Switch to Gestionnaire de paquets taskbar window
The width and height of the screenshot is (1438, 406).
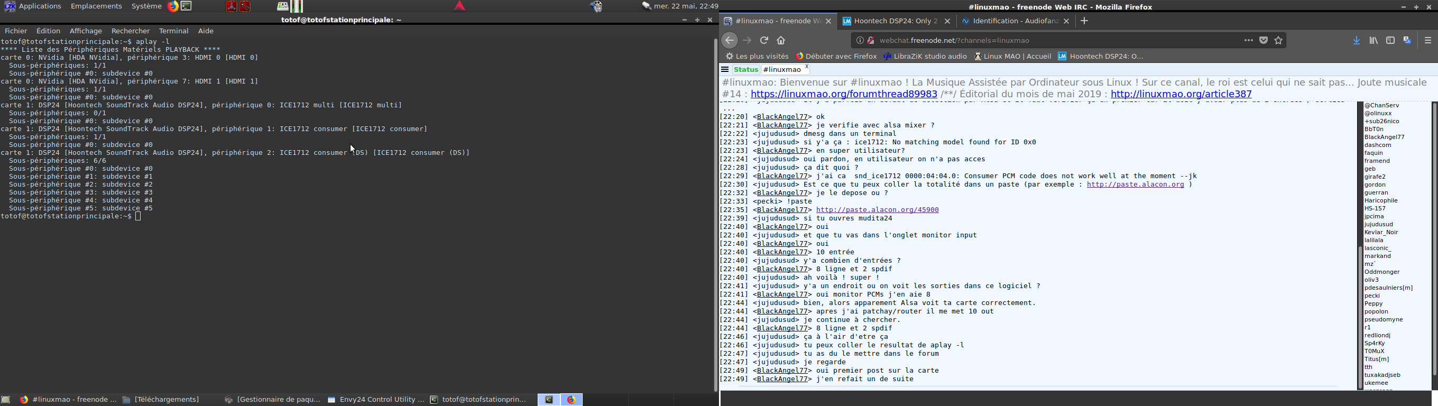pyautogui.click(x=272, y=400)
